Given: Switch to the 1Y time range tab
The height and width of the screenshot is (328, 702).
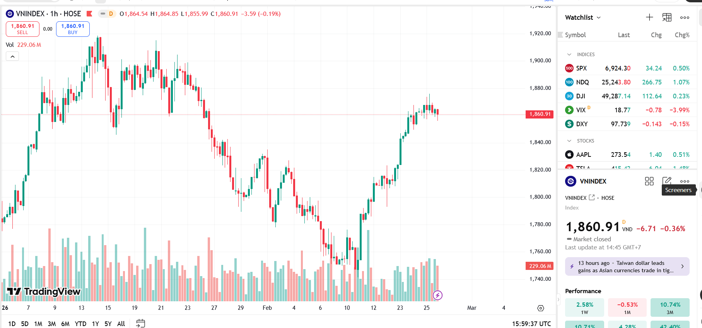Looking at the screenshot, I should [x=95, y=323].
